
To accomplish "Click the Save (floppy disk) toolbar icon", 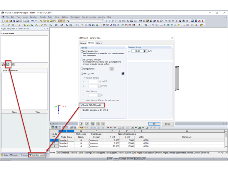I will [17, 21].
